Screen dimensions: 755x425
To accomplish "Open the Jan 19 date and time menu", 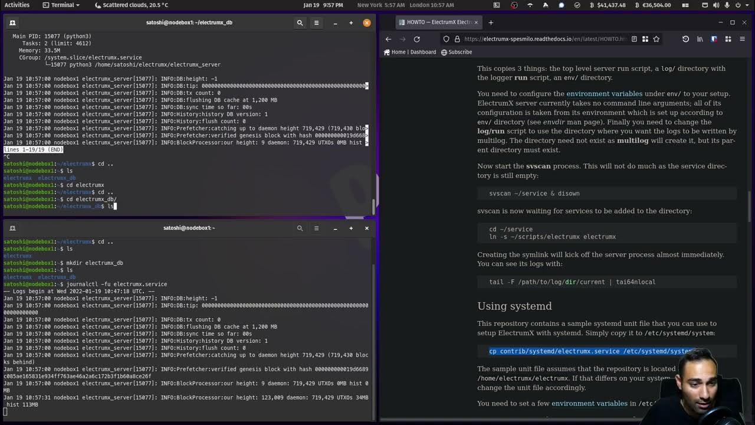I will pyautogui.click(x=323, y=5).
